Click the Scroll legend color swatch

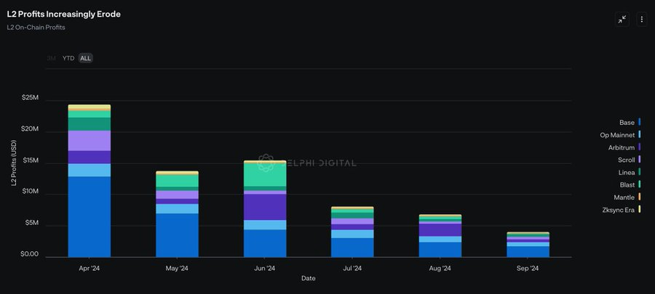(640, 160)
